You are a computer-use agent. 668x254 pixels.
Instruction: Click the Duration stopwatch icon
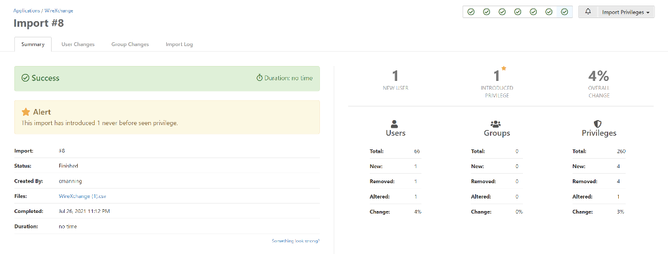(x=260, y=78)
